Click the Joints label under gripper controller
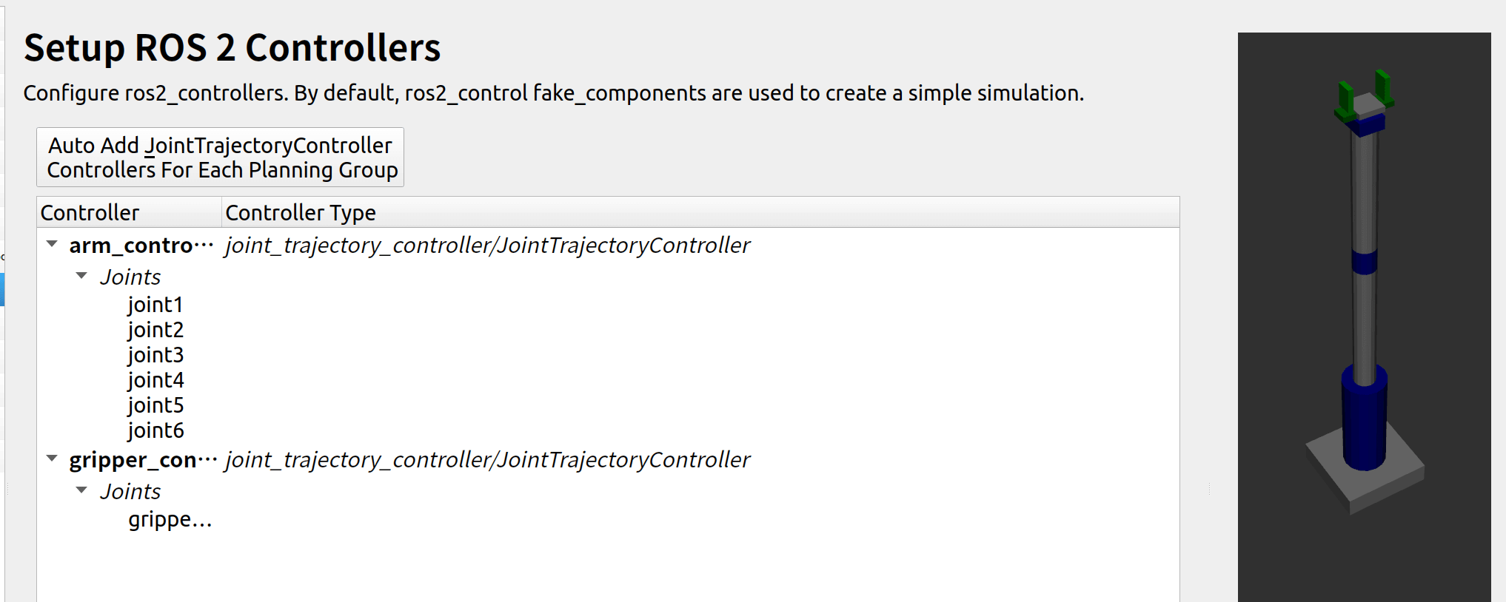Image resolution: width=1506 pixels, height=602 pixels. [130, 492]
